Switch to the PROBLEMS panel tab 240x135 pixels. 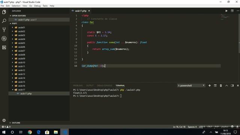pyautogui.click(x=78, y=85)
